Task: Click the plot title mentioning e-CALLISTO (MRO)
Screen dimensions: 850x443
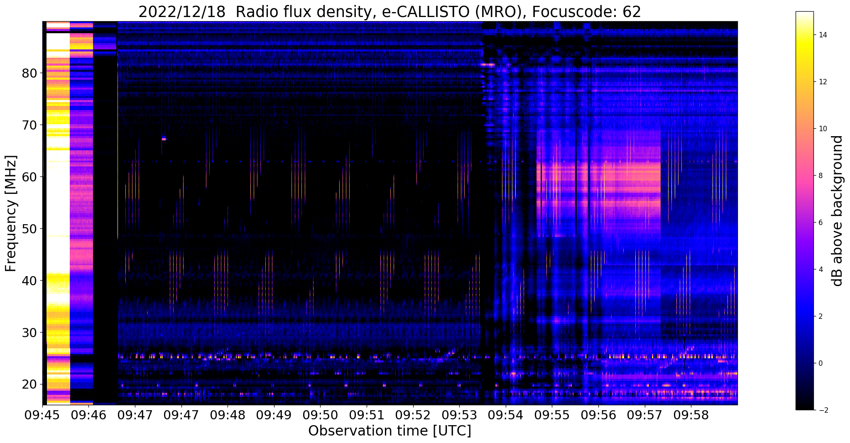Action: (x=389, y=12)
